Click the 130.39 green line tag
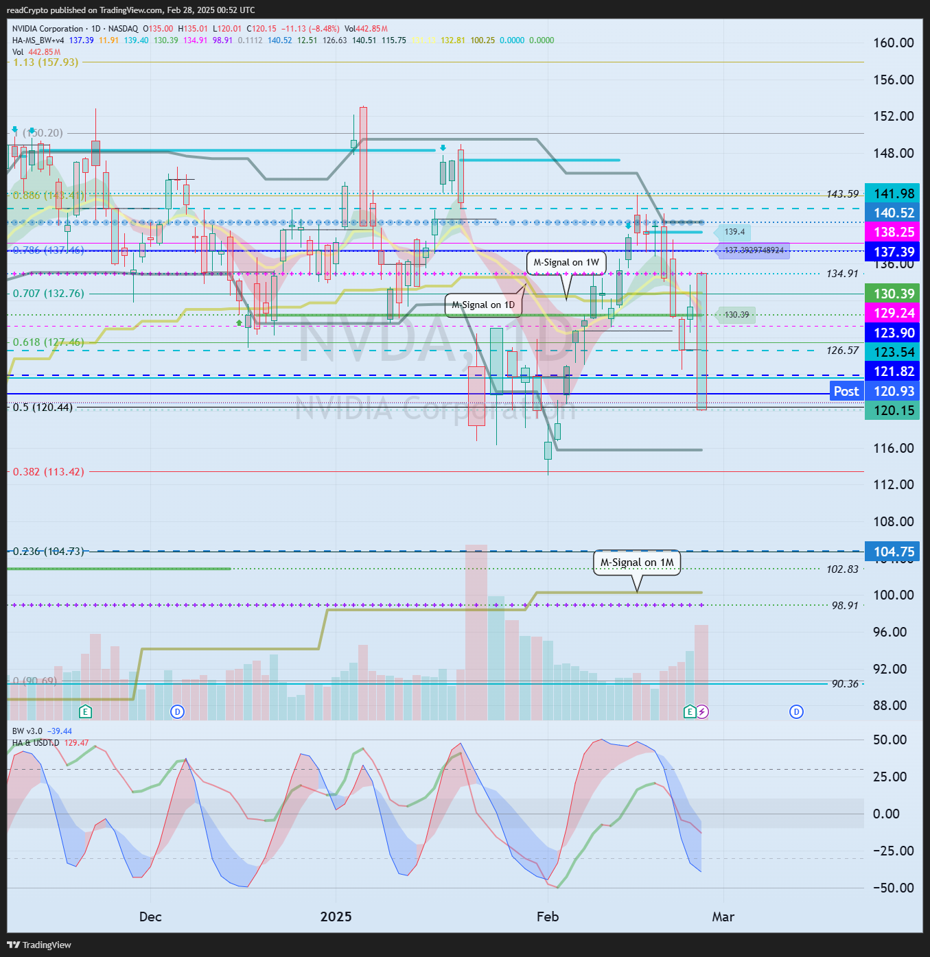Image resolution: width=930 pixels, height=957 pixels. pyautogui.click(x=736, y=315)
